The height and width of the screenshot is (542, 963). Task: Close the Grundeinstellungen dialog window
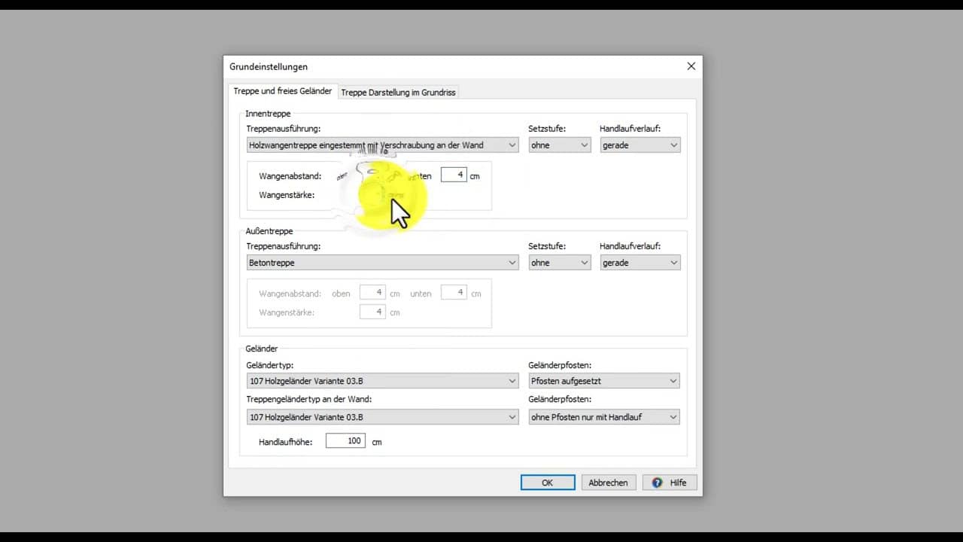(691, 66)
